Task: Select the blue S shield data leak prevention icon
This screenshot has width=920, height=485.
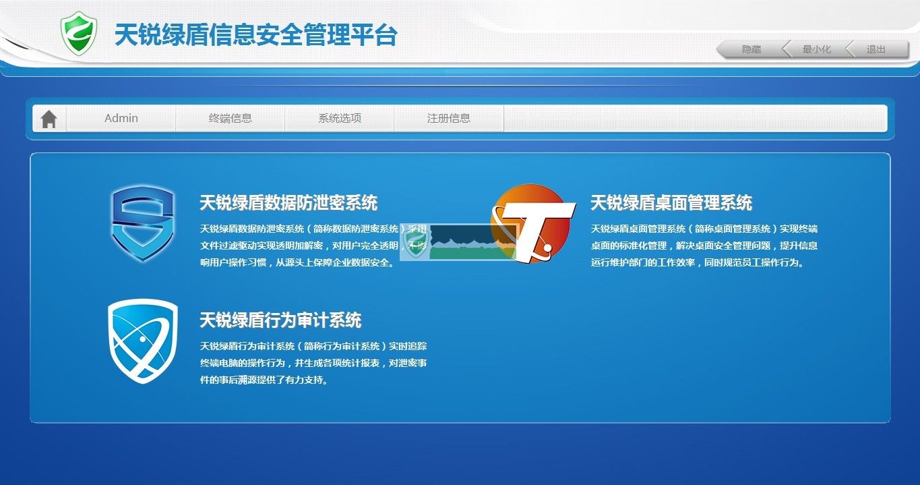Action: [x=142, y=224]
